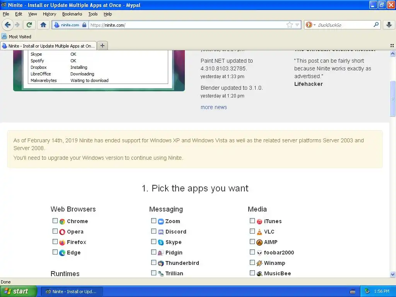The height and width of the screenshot is (297, 396).
Task: Open the File menu
Action: [6, 14]
